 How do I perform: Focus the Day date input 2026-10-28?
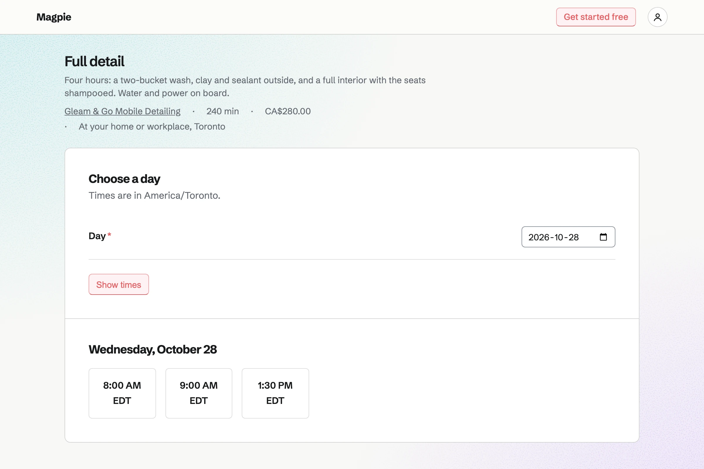(568, 237)
